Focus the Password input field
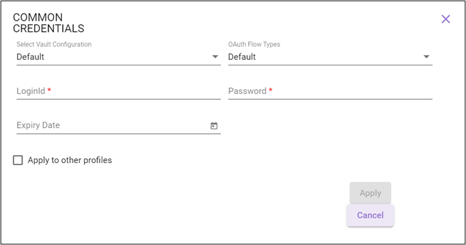The width and height of the screenshot is (466, 245). pyautogui.click(x=330, y=91)
